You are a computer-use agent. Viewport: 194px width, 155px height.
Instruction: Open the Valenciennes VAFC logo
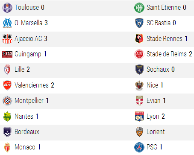[x=7, y=85]
